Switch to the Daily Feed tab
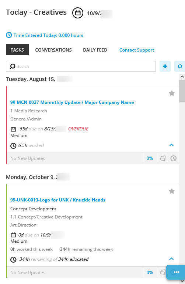 [x=95, y=50]
